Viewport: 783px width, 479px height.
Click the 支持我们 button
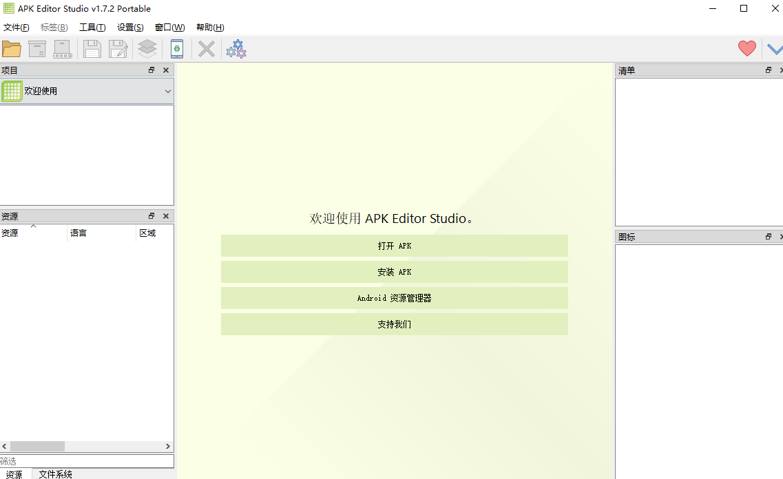(x=395, y=324)
